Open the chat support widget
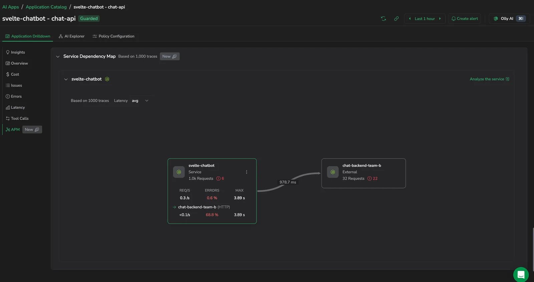 point(521,275)
